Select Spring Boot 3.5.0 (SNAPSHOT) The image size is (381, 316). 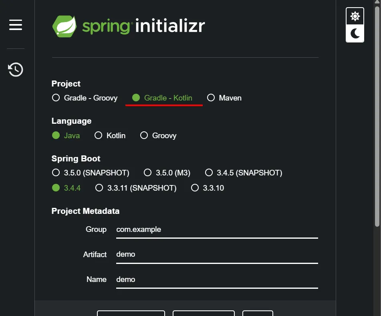pos(91,173)
